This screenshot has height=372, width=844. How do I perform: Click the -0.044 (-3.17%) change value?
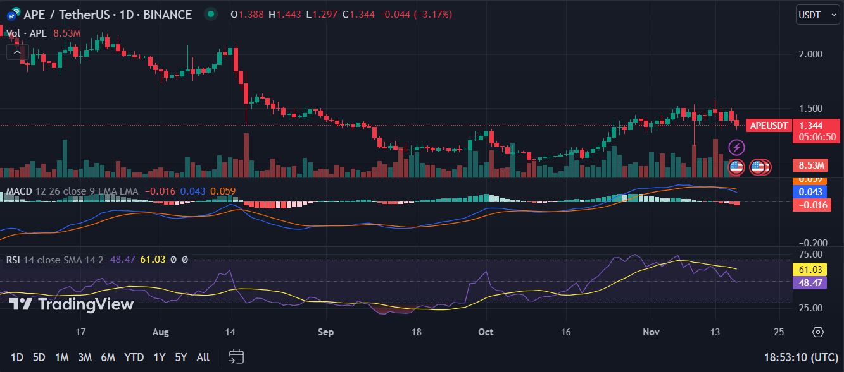(x=415, y=14)
